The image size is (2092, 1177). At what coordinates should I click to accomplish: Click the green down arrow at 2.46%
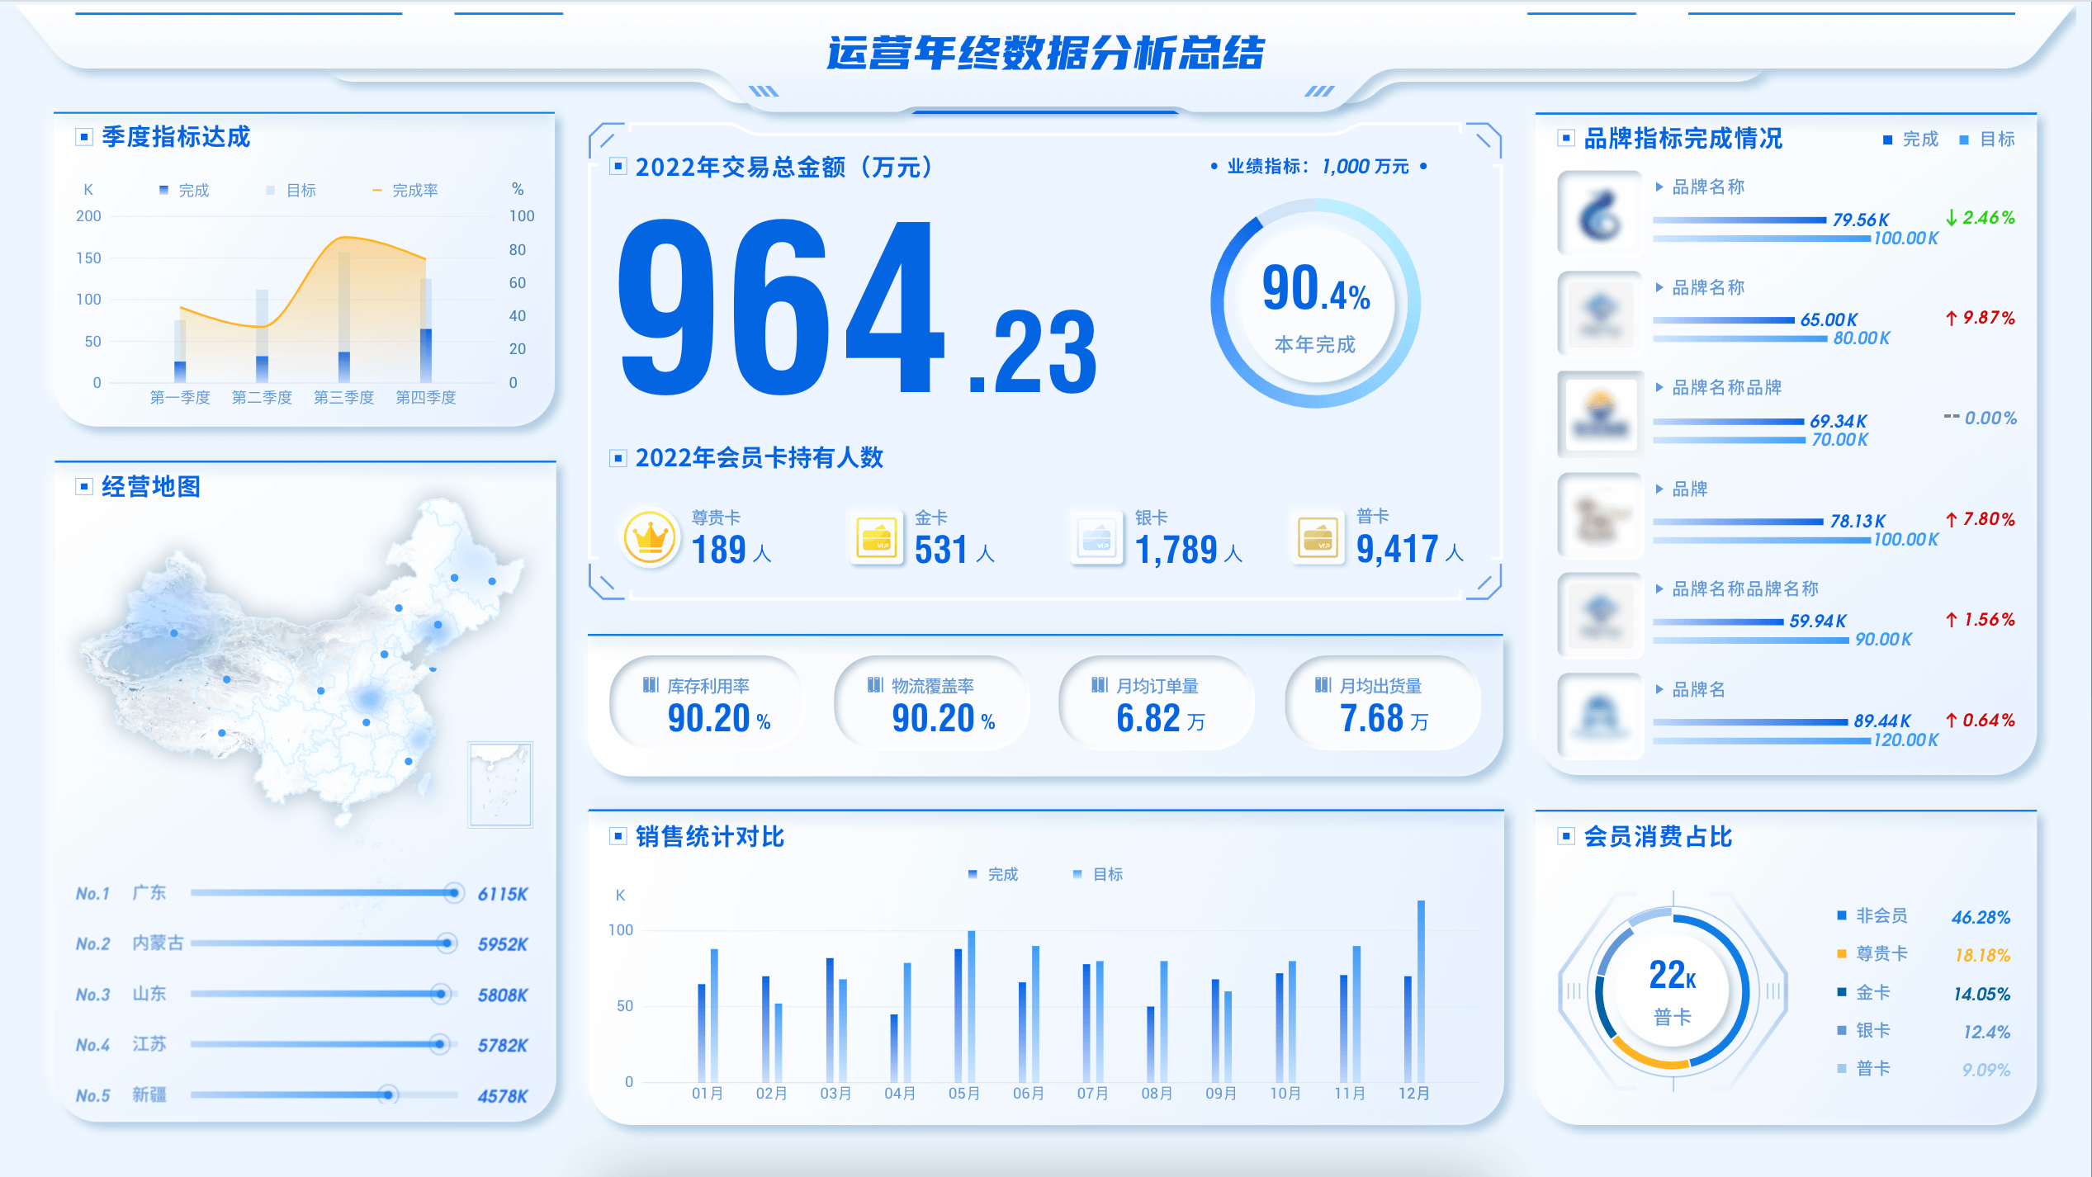(x=1952, y=217)
